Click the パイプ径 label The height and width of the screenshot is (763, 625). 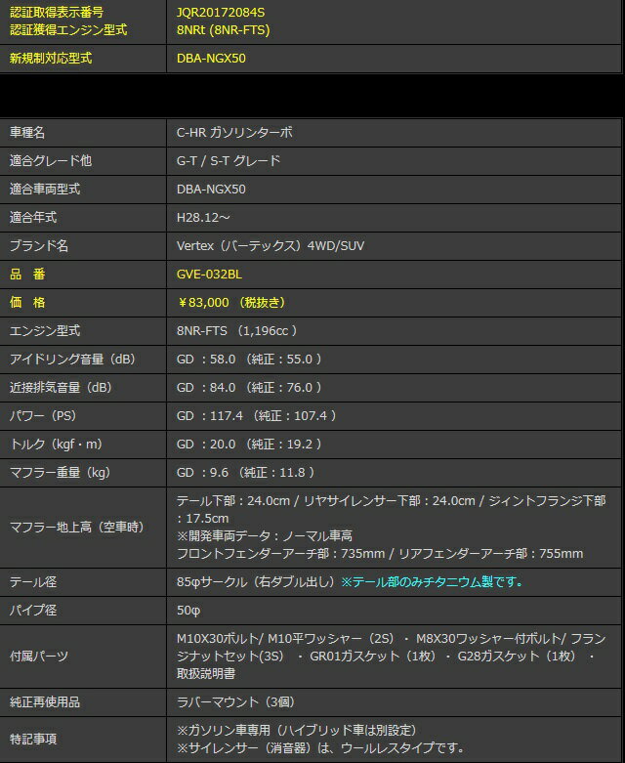[33, 610]
